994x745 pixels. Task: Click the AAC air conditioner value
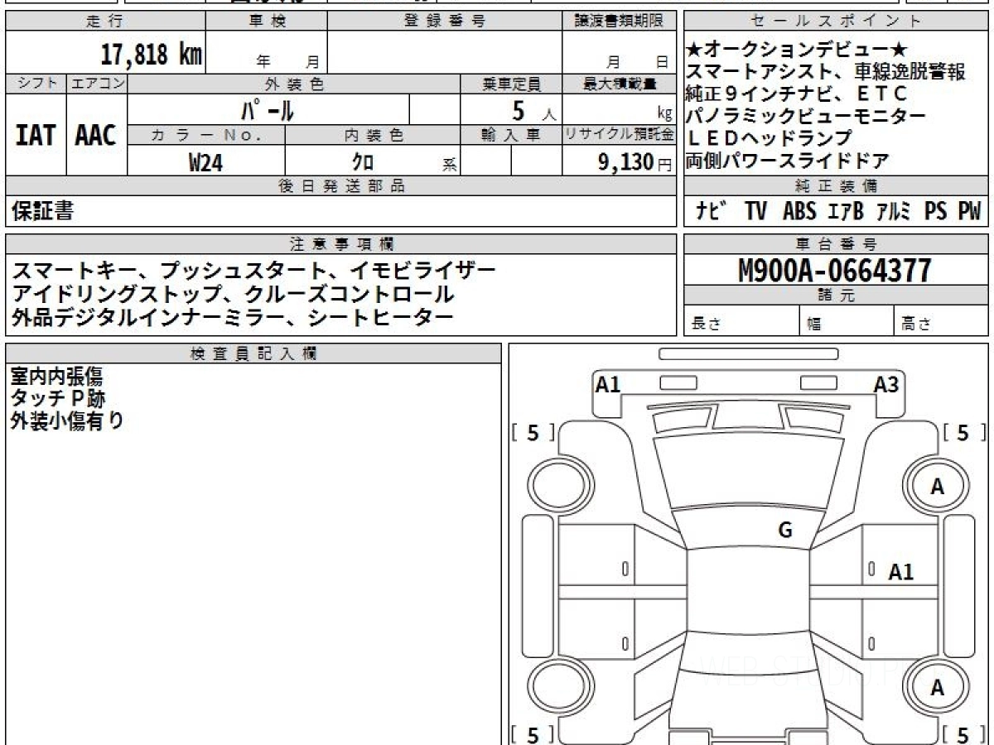pos(96,135)
